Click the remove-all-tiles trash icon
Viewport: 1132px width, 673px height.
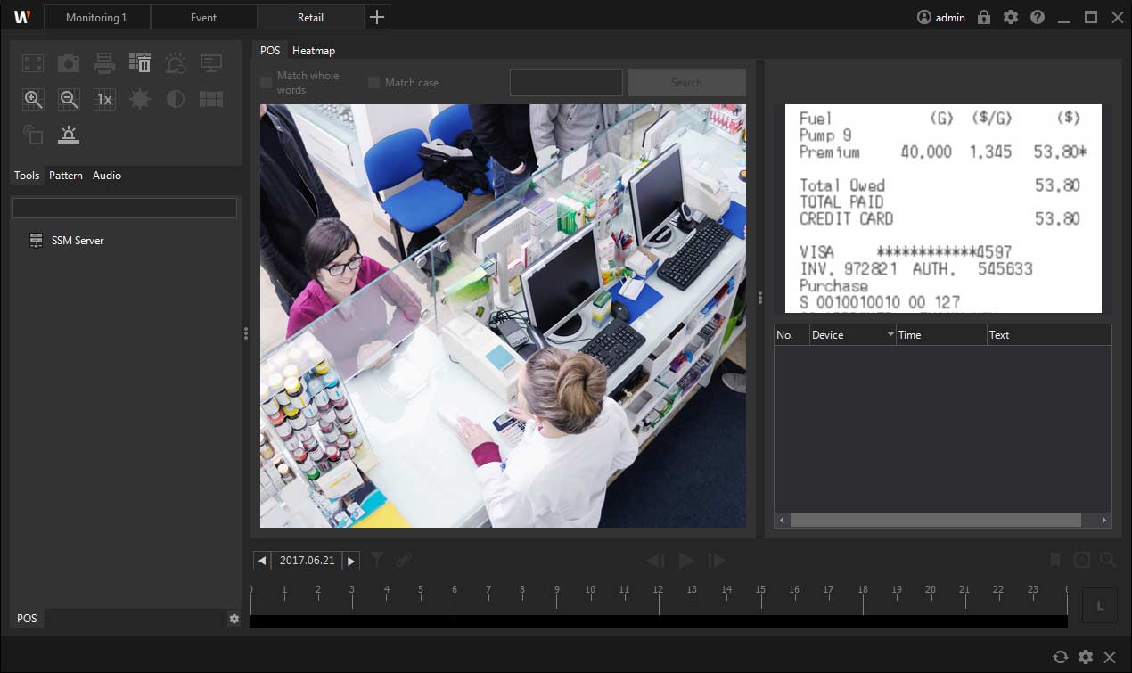pos(140,63)
